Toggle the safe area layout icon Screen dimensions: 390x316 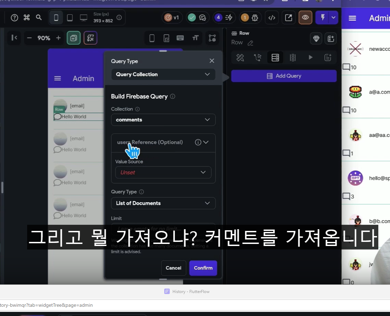[x=166, y=38]
